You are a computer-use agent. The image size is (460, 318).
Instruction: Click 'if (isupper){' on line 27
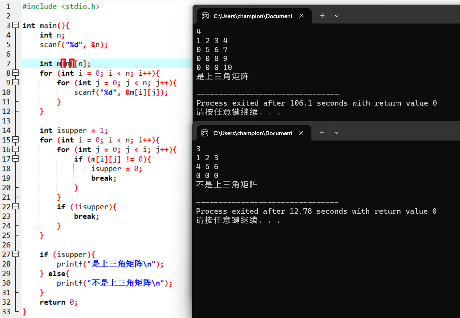point(67,254)
